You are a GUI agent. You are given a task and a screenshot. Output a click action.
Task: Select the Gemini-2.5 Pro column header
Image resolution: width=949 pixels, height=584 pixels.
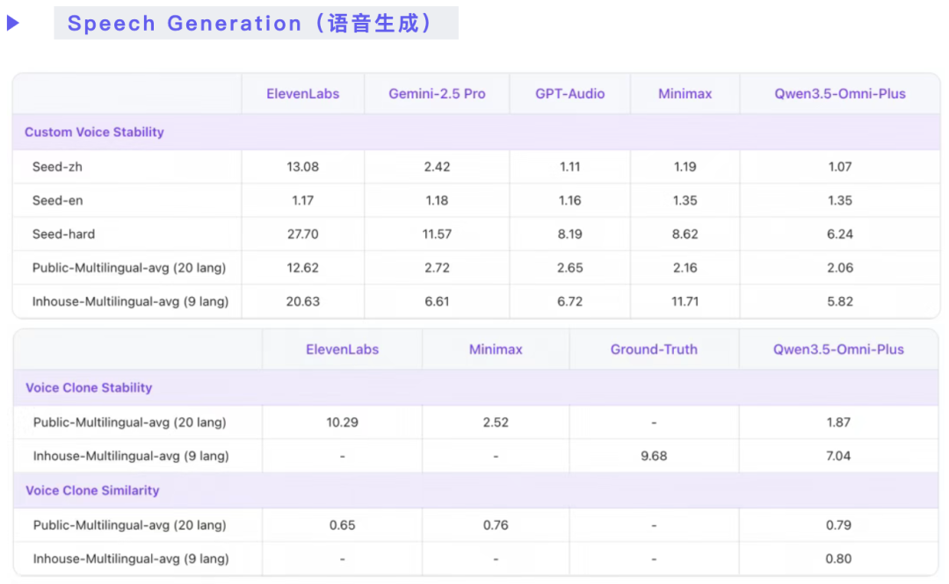click(x=437, y=94)
